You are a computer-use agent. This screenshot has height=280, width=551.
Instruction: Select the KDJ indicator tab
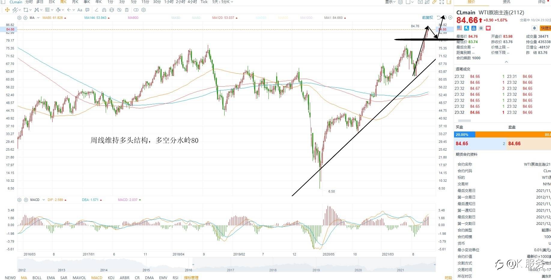[111, 278]
